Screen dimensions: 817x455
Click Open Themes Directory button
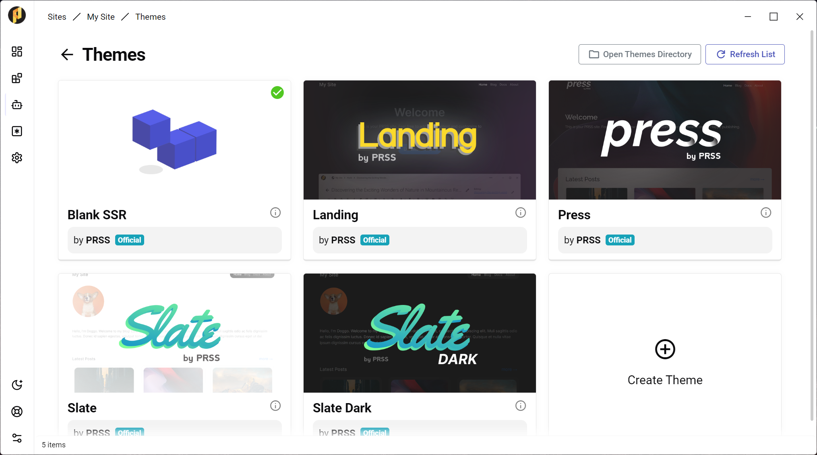pos(639,54)
